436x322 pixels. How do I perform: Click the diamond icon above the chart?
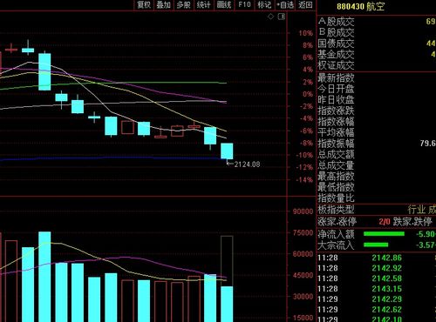tap(270, 17)
